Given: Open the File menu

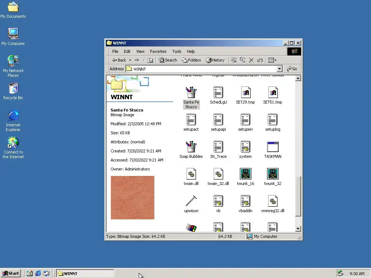Looking at the screenshot, I should (115, 51).
